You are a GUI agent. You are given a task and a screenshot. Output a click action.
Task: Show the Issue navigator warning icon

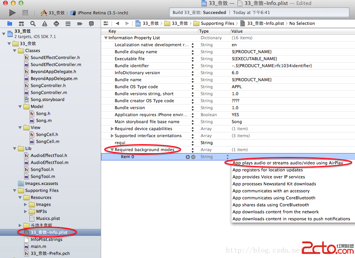point(45,24)
